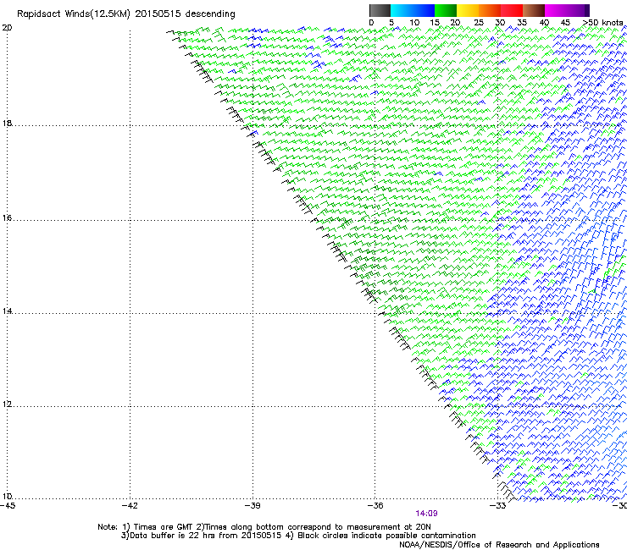Viewport: 627px width, 550px height.
Task: Click the orange 25-30 knots color swatch
Action: (490, 10)
